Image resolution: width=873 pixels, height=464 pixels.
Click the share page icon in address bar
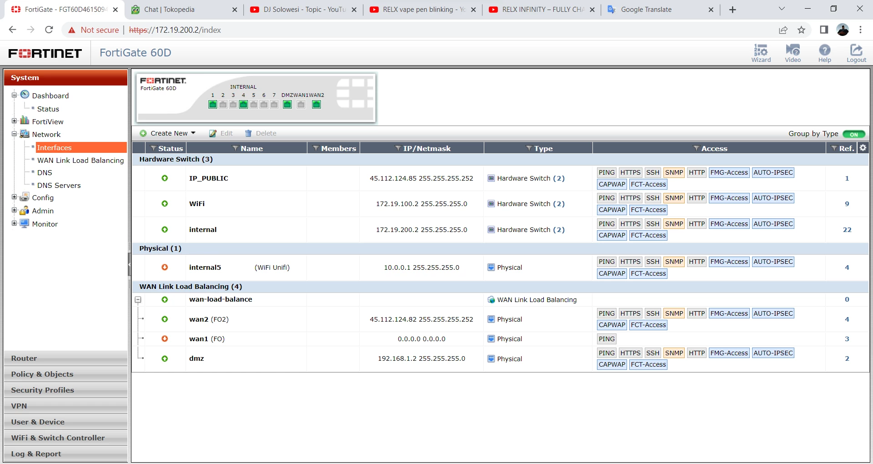click(x=783, y=30)
